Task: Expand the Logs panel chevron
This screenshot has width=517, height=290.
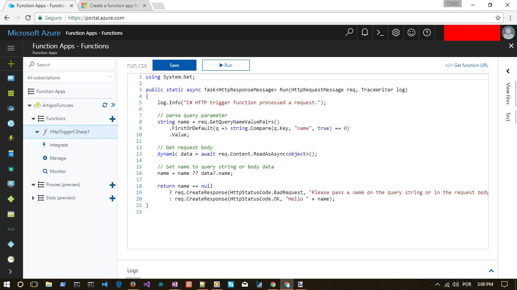Action: click(x=491, y=270)
